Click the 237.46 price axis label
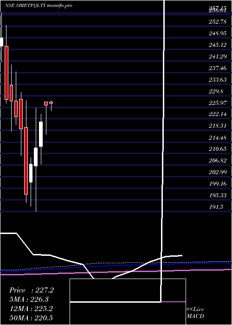Viewport: 232px width, 325px height. pyautogui.click(x=218, y=68)
